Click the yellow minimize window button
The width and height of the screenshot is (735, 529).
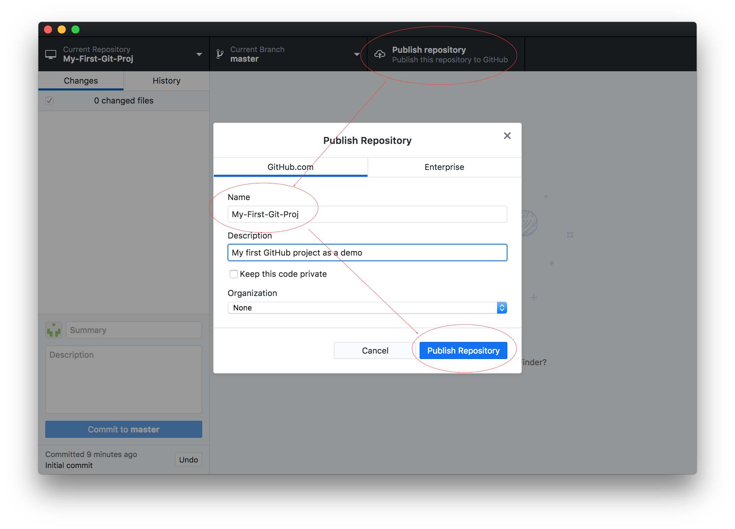tap(62, 29)
